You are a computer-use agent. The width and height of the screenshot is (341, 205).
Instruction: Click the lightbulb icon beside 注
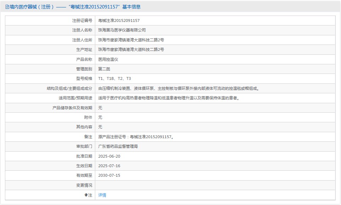[86, 195]
